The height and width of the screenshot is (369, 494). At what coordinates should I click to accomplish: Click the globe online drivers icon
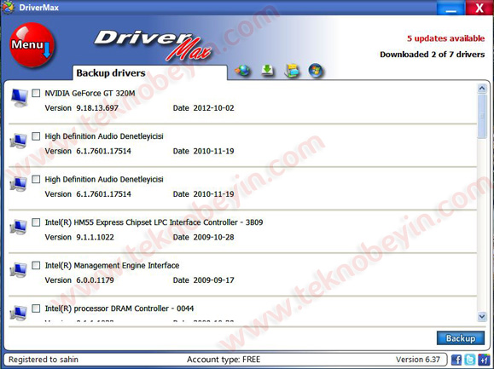[x=242, y=71]
